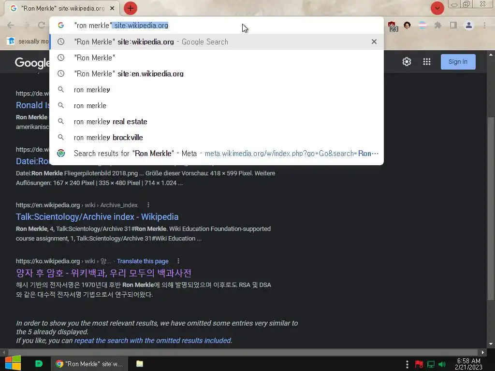The height and width of the screenshot is (371, 495).
Task: Click the extension icon with badge 23
Action: [393, 26]
